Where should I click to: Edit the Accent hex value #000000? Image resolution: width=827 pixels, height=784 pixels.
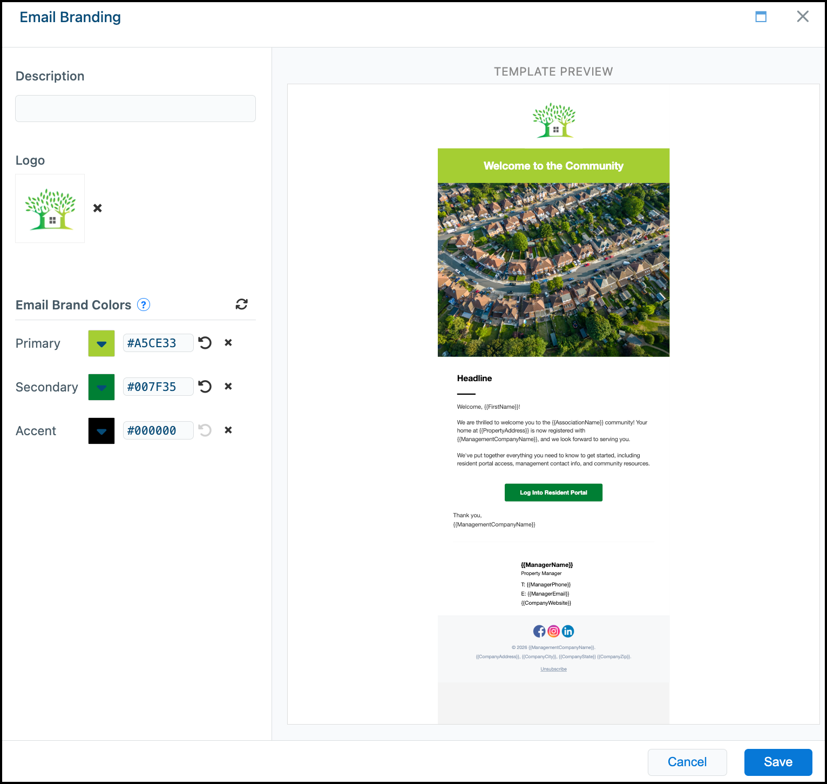point(158,430)
